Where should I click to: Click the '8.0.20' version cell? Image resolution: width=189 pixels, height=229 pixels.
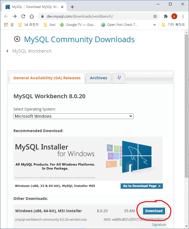click(x=102, y=211)
